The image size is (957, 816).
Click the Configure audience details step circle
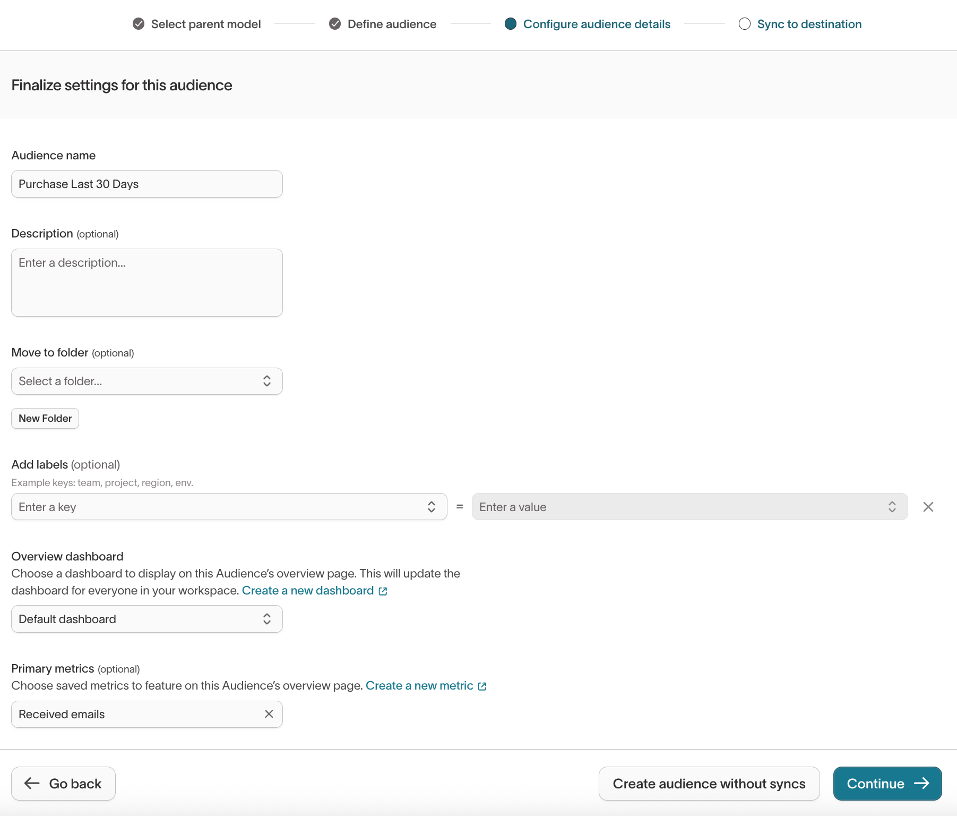pyautogui.click(x=511, y=24)
